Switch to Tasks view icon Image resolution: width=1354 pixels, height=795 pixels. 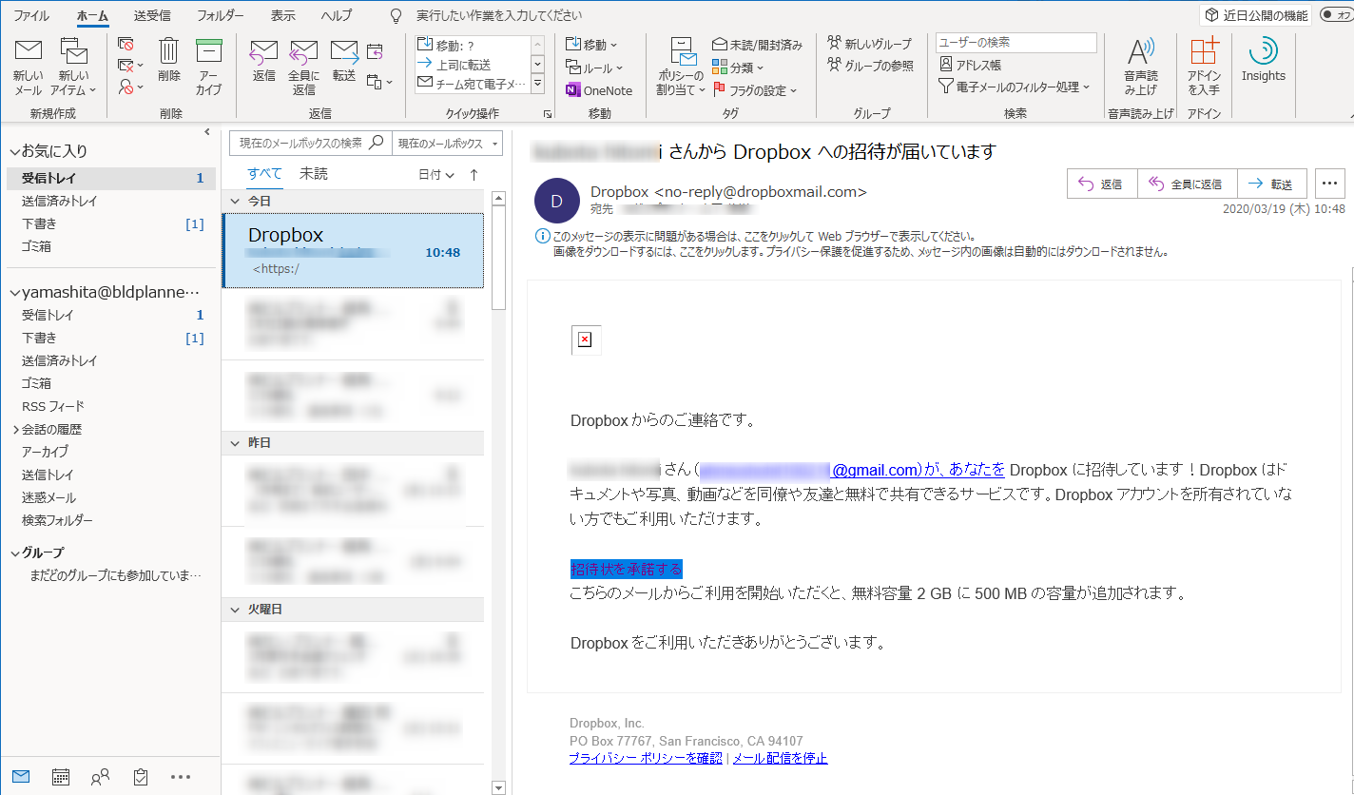pos(141,777)
